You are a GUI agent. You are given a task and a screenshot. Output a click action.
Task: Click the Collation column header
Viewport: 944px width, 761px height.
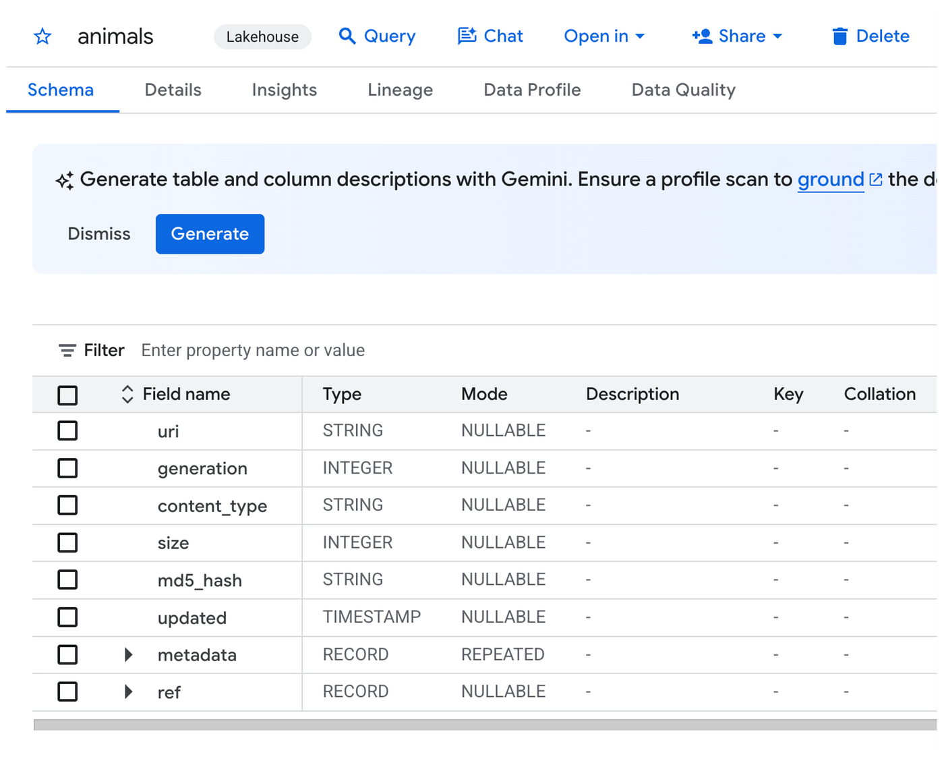point(880,394)
